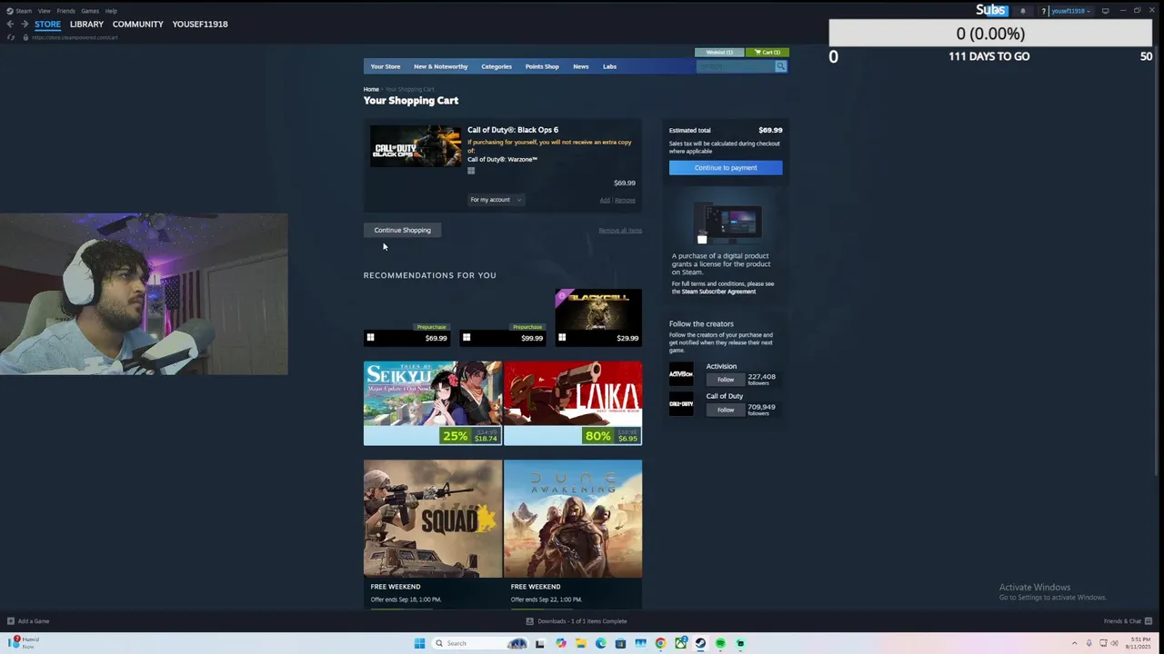The image size is (1164, 654).
Task: Open the LAIKA game card
Action: (573, 403)
